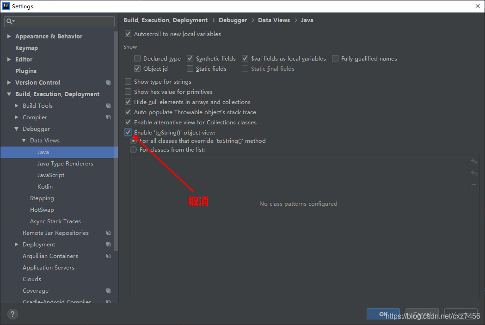Collapse the Debugger node arrow
485x325 pixels.
[x=16, y=129]
